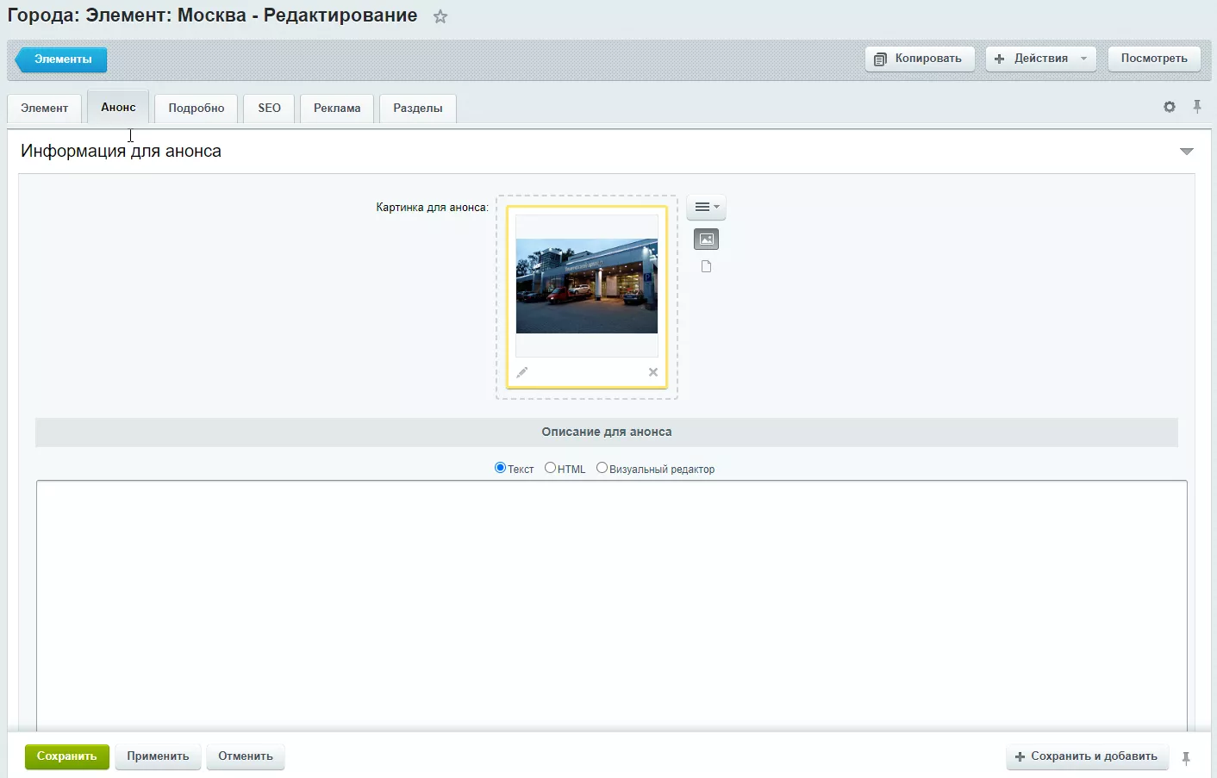Open the Действия dropdown
Viewport: 1217px width, 778px height.
click(x=1041, y=59)
